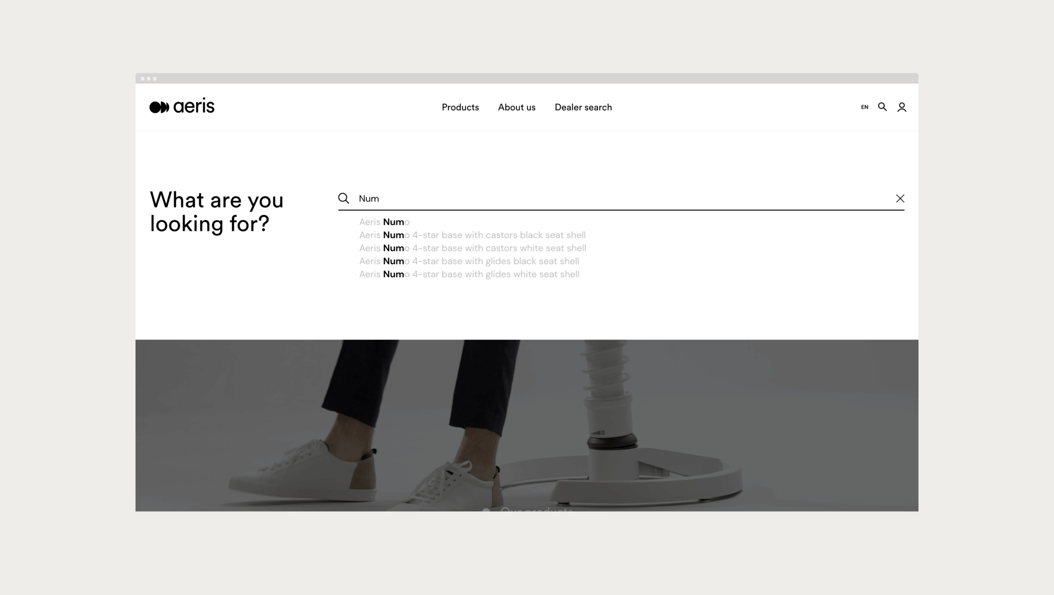
Task: Open the About us menu
Action: click(516, 107)
